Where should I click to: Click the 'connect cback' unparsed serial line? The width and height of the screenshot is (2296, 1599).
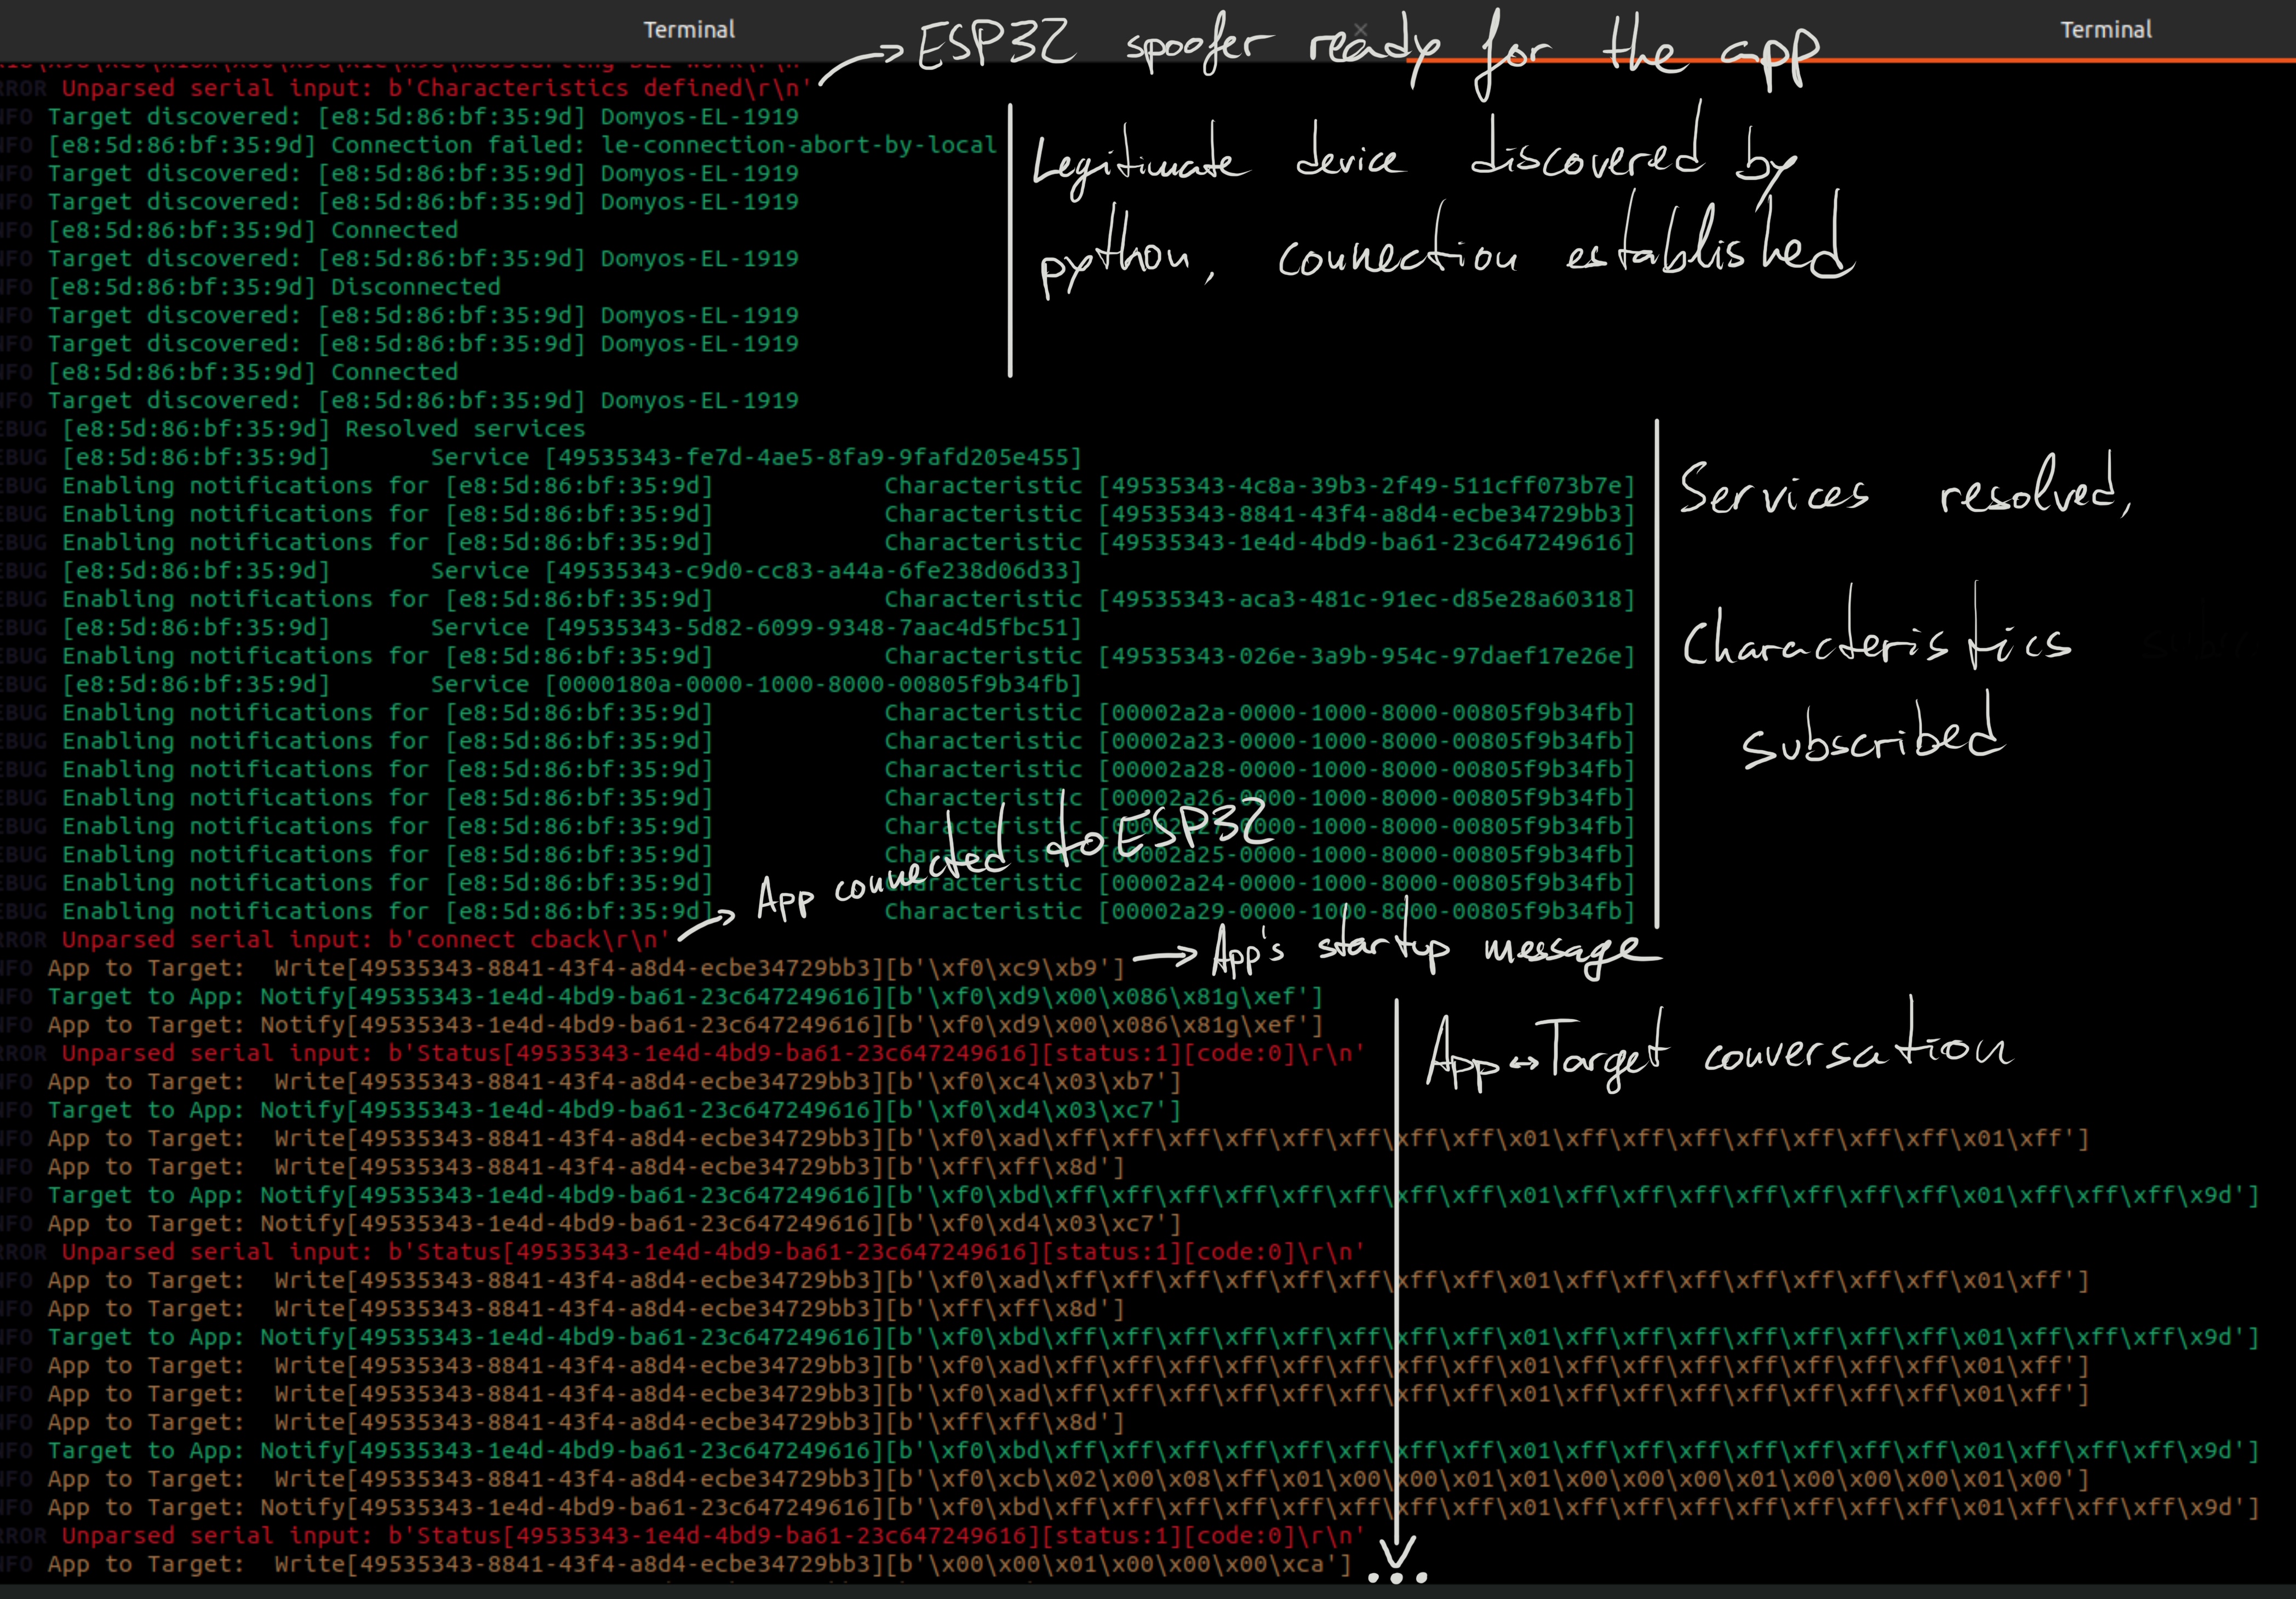point(335,940)
